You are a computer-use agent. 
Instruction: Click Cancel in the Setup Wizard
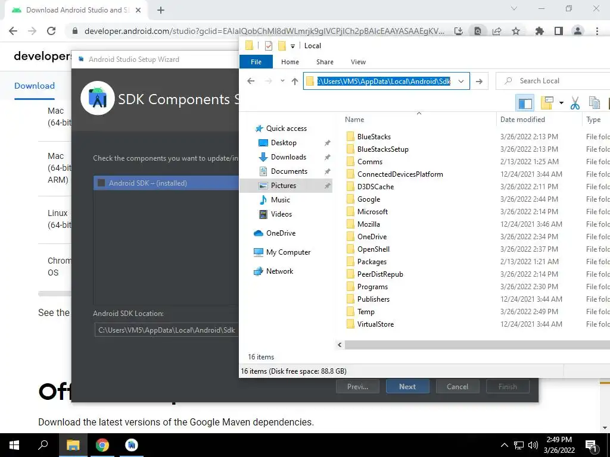tap(457, 387)
